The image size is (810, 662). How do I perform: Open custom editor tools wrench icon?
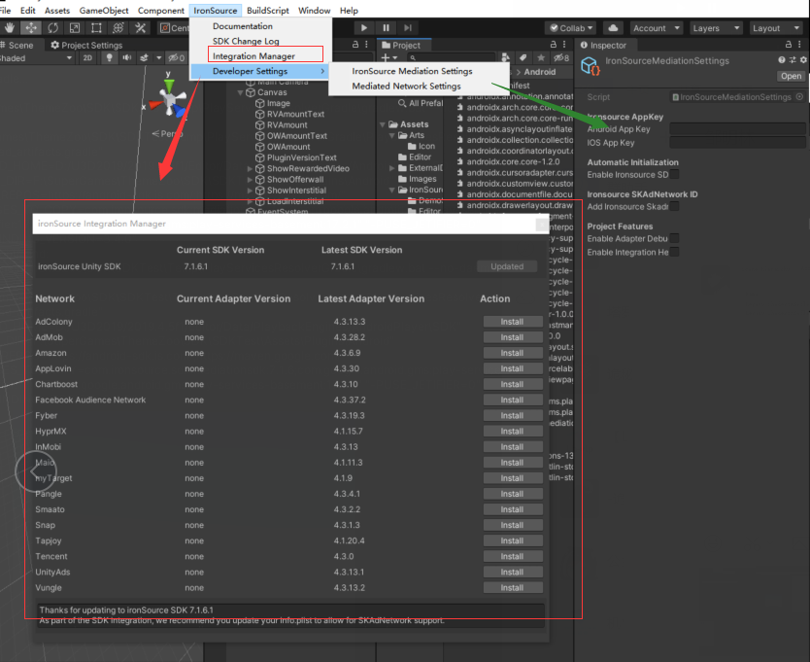pos(140,28)
